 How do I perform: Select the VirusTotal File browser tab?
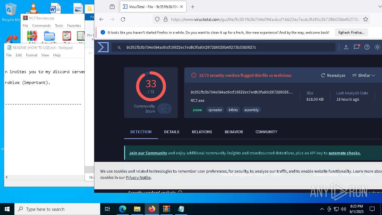pyautogui.click(x=154, y=7)
